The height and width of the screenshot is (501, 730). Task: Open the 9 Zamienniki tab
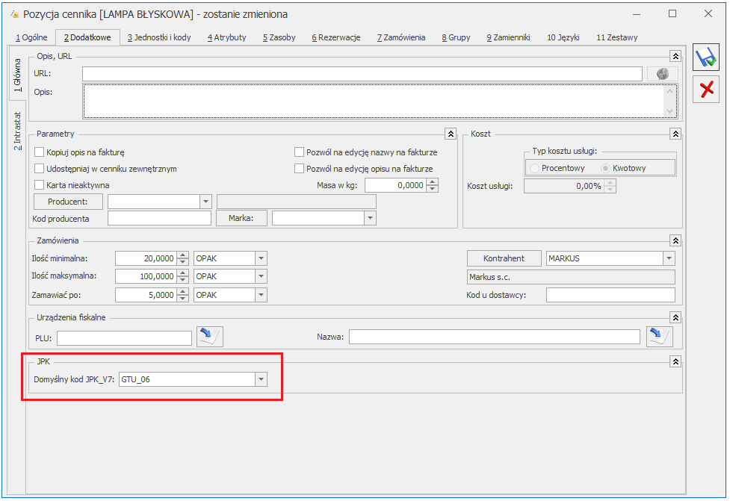[x=508, y=37]
